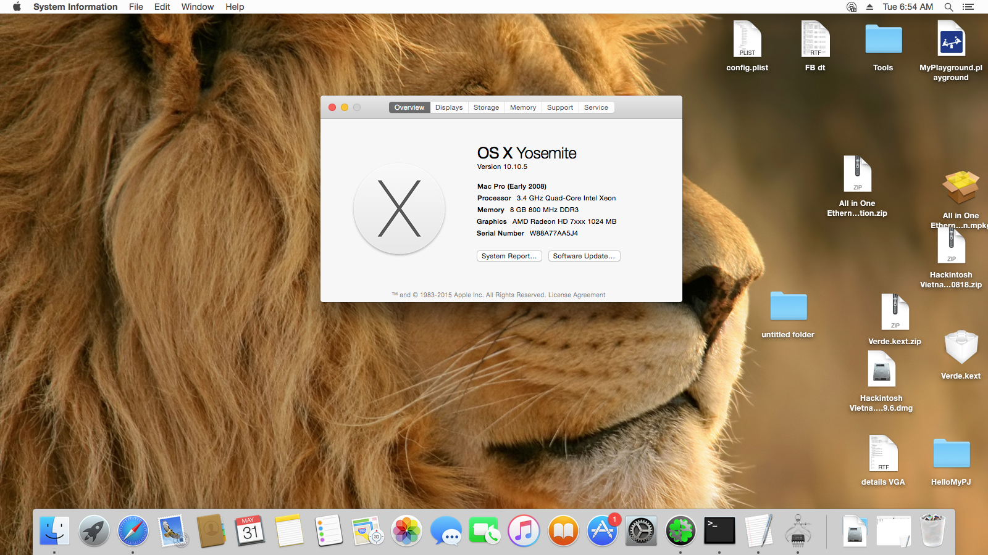988x555 pixels.
Task: Launch Launchpad rocket icon in Dock
Action: coord(94,530)
